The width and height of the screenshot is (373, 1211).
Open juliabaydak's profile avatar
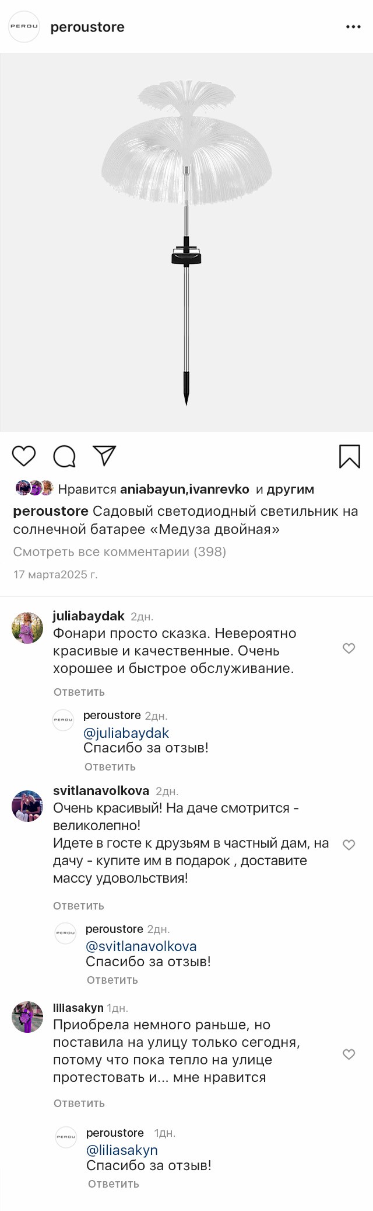click(x=27, y=628)
